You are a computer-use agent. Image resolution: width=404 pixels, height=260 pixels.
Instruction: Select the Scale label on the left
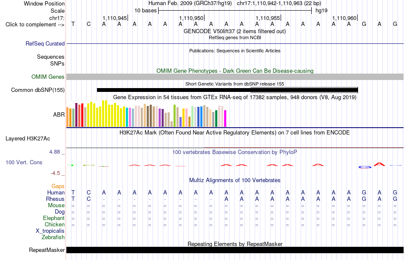pos(57,11)
